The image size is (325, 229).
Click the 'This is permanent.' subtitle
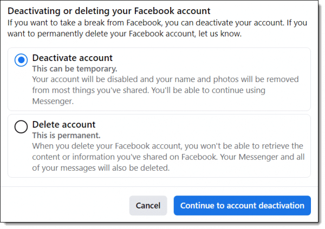66,136
